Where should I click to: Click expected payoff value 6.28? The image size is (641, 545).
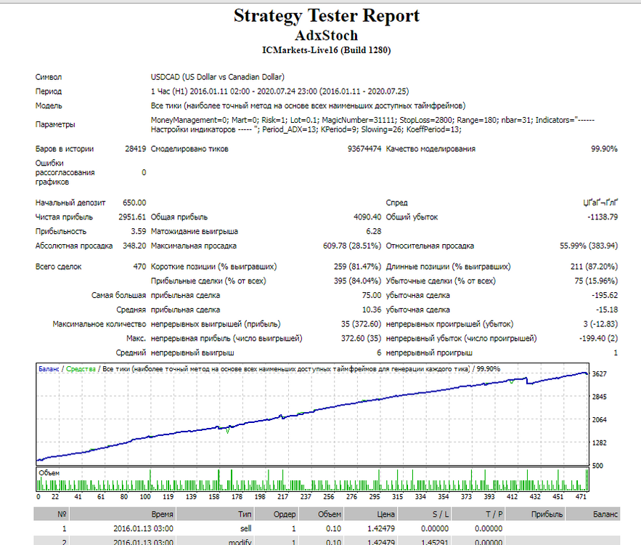pyautogui.click(x=373, y=231)
